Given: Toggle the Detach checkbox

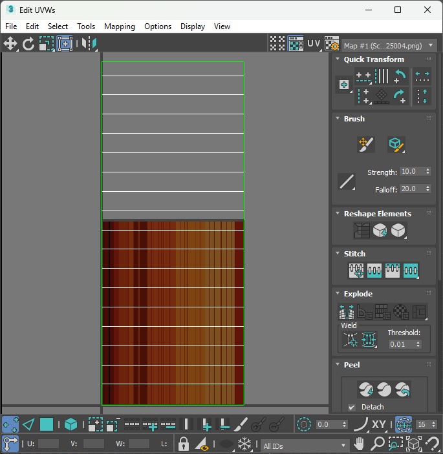Looking at the screenshot, I should (x=352, y=407).
